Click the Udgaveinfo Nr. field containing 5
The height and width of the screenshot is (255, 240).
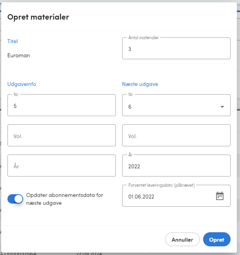point(62,105)
